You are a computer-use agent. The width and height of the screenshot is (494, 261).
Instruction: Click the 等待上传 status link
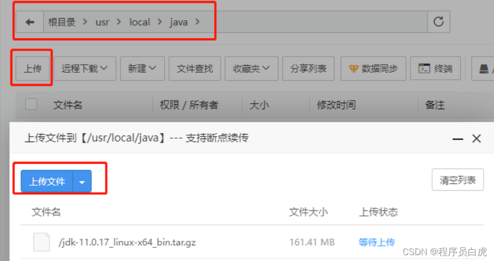tap(377, 242)
